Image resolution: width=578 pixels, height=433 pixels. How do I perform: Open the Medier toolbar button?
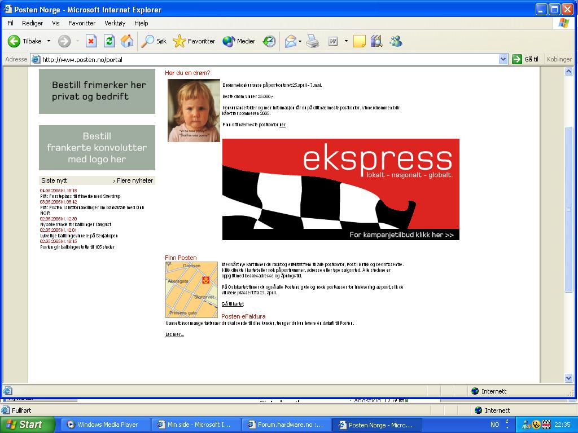pos(239,41)
